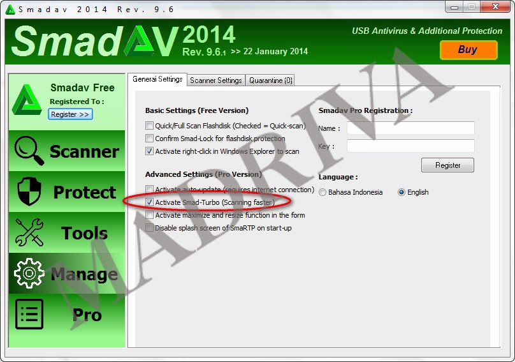
Task: Click the 'Smadav Pro Registration :' heading
Action: (x=366, y=110)
